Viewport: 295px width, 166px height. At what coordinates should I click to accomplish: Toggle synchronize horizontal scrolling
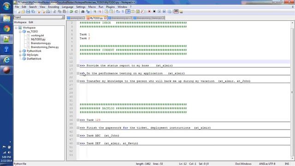(112, 12)
